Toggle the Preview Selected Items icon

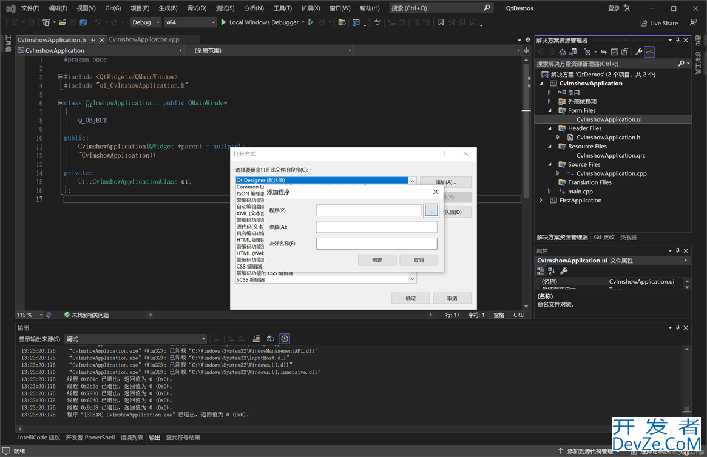click(x=649, y=52)
